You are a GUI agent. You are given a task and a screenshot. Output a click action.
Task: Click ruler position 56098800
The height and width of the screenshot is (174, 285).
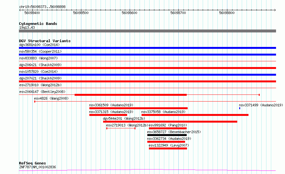(227, 13)
